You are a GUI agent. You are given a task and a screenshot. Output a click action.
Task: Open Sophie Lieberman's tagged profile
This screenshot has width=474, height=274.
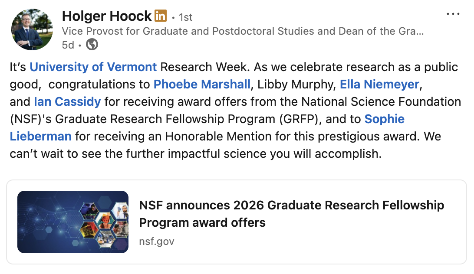point(384,119)
